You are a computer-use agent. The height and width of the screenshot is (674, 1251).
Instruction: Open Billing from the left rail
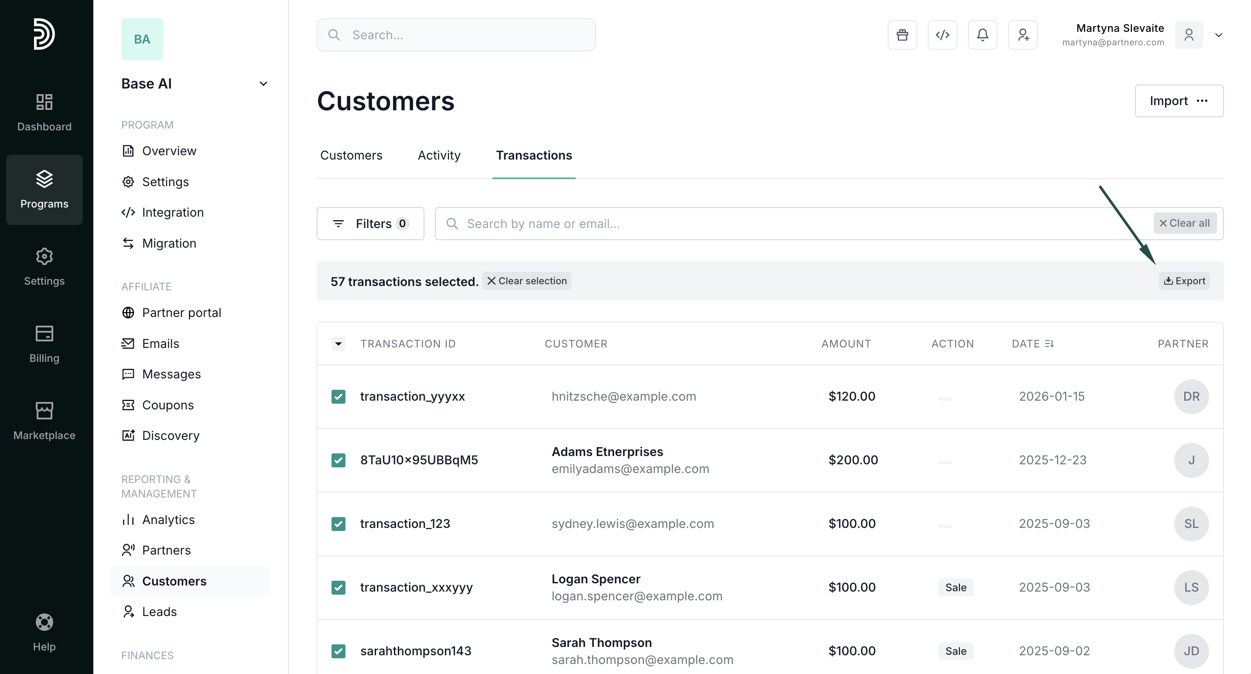pyautogui.click(x=44, y=344)
